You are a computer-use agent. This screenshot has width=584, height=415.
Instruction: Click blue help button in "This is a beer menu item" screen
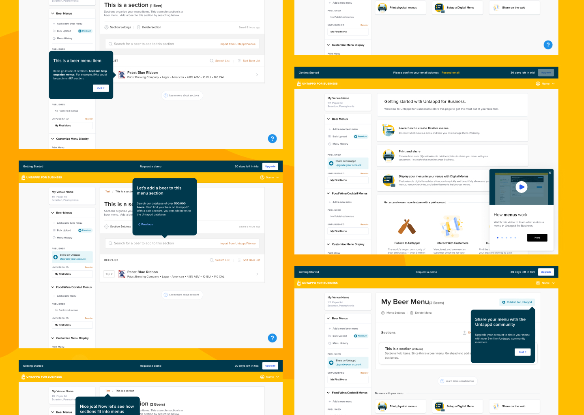tap(273, 139)
